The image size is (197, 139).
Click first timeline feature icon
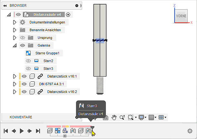(x=50, y=131)
